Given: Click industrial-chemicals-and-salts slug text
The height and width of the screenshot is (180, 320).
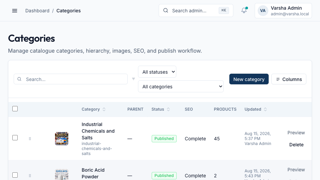Looking at the screenshot, I should pos(97,149).
